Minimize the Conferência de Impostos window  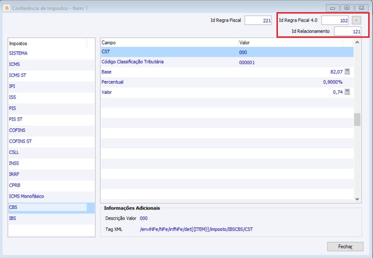[x=332, y=8]
